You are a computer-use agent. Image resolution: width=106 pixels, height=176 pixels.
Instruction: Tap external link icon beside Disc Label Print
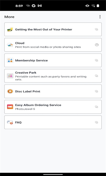(x=96, y=91)
